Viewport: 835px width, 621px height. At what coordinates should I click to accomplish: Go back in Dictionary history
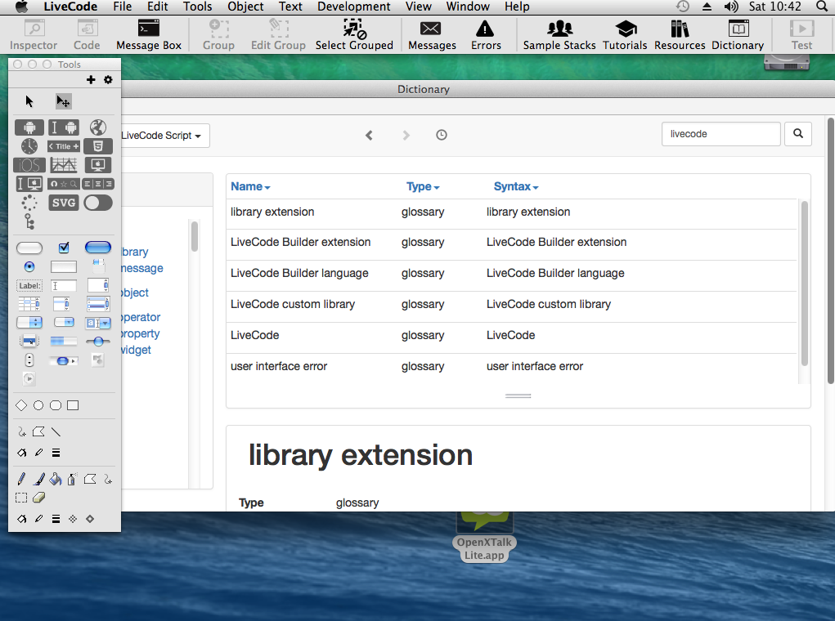click(369, 135)
